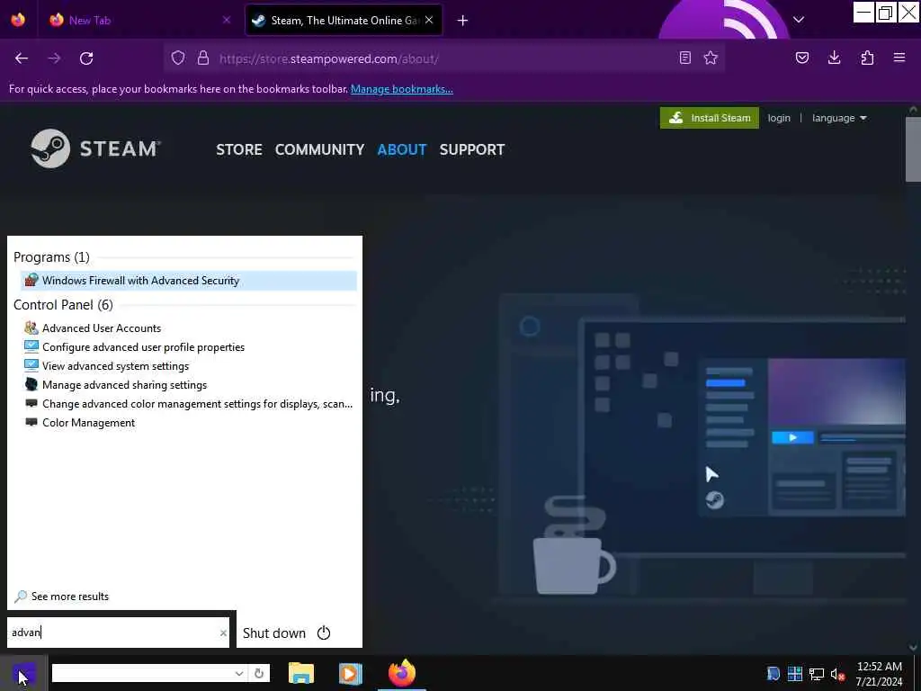
Task: Close the New Tab tab
Action: (x=227, y=20)
